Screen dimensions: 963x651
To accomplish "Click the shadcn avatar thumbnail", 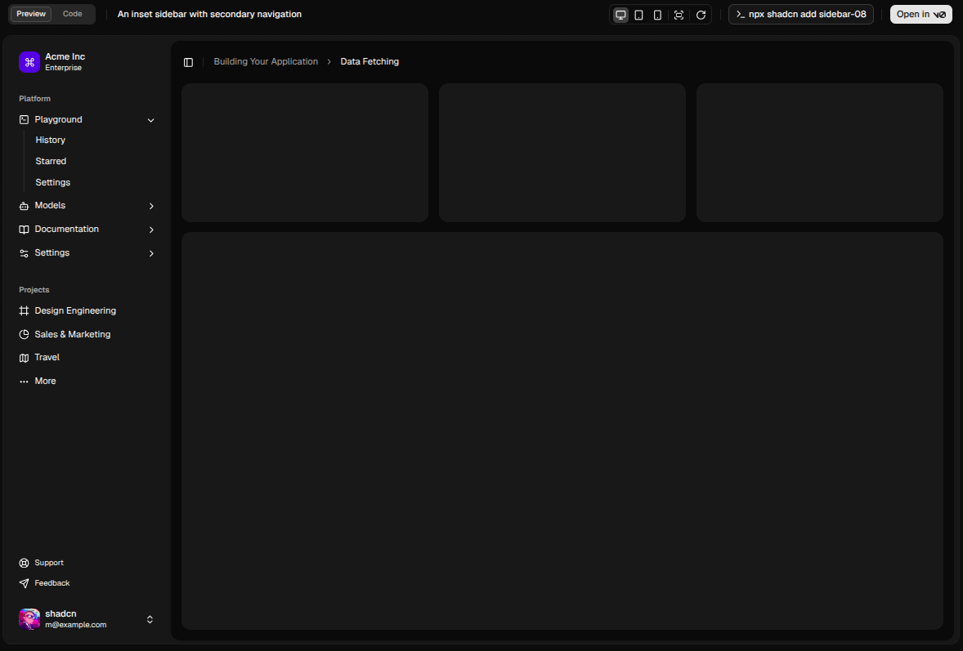I will [x=29, y=619].
